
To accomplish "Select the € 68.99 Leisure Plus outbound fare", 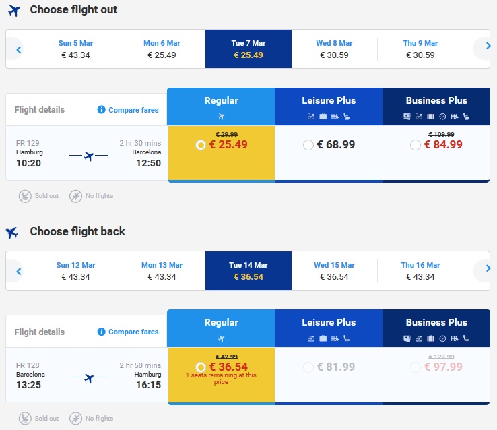I will point(308,145).
